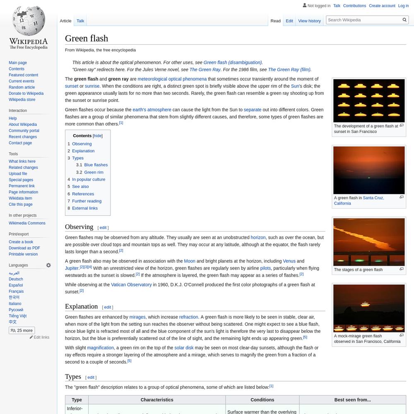Enlarge the San Francisco green flash image

click(x=402, y=125)
